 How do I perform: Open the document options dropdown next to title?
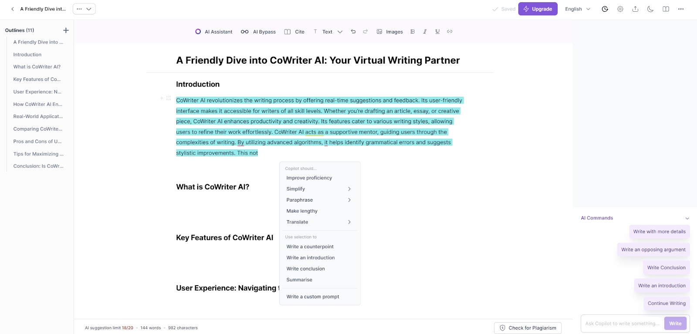(x=84, y=9)
